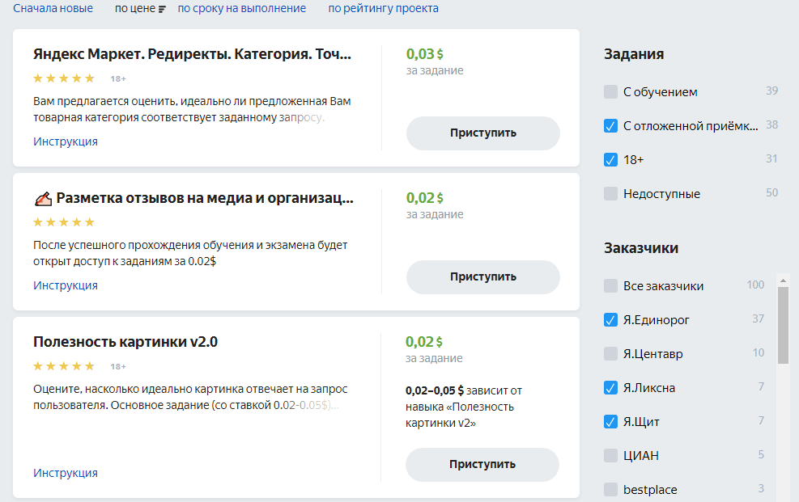
Task: Uncheck the "Я.Единорог" customer checkbox
Action: [x=610, y=319]
